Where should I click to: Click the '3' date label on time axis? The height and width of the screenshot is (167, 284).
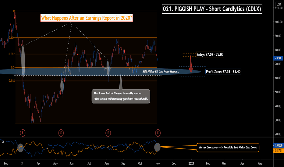click(x=22, y=163)
